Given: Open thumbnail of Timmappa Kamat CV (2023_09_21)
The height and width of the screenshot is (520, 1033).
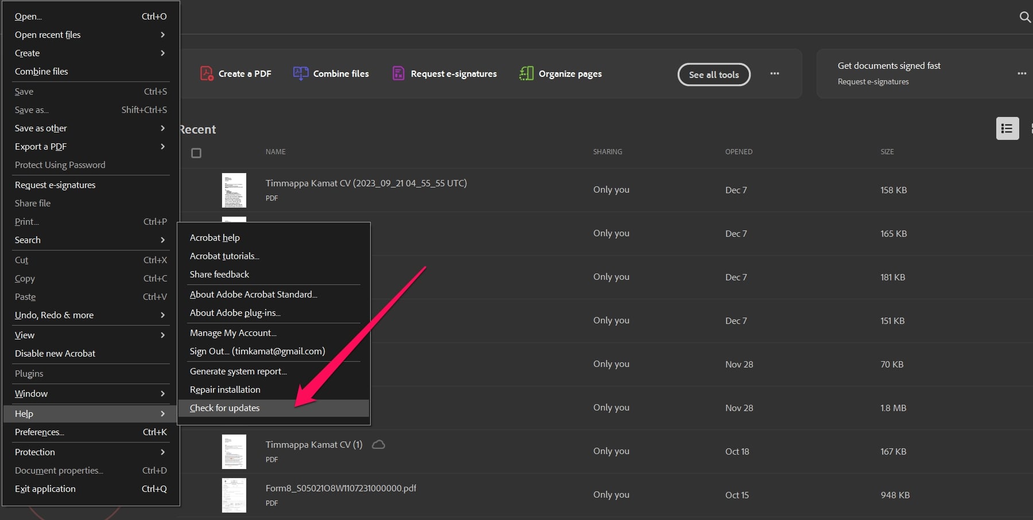Looking at the screenshot, I should (234, 190).
